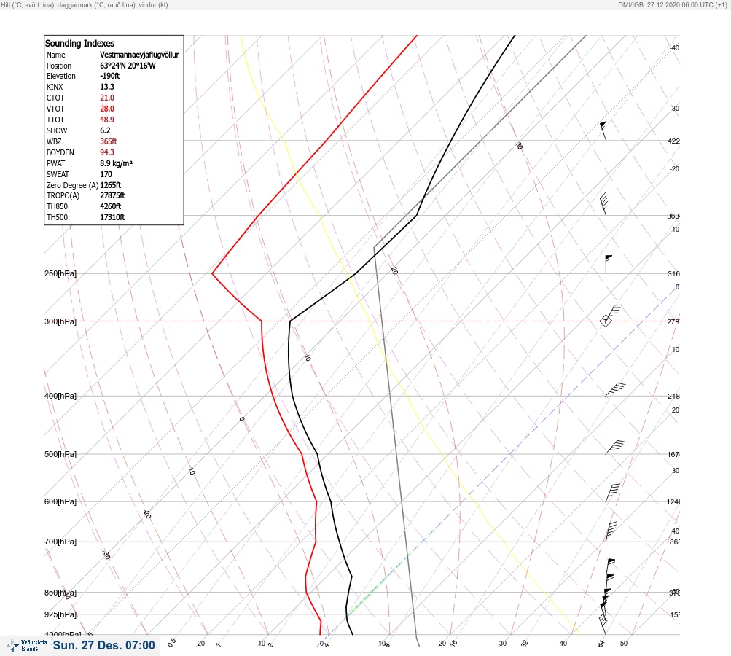This screenshot has height=656, width=731.
Task: Click the 850[hPa] pressure label
Action: click(x=60, y=593)
